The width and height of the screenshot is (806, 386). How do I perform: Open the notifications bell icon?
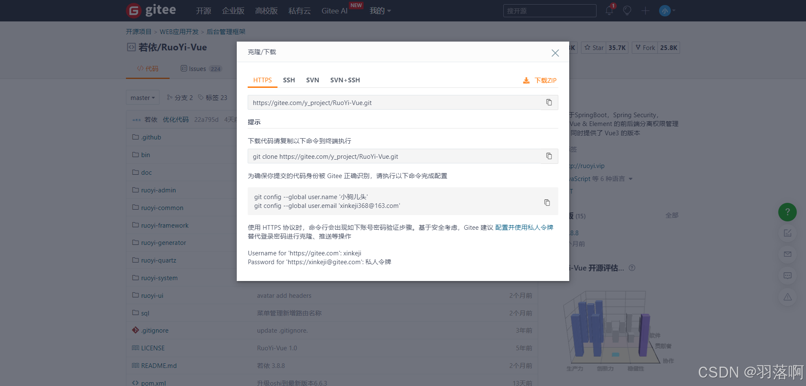[x=610, y=11]
